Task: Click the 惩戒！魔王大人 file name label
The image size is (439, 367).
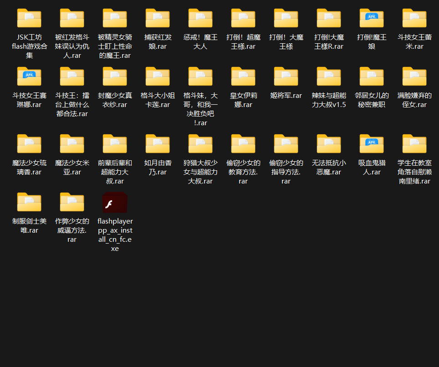Action: (200, 42)
